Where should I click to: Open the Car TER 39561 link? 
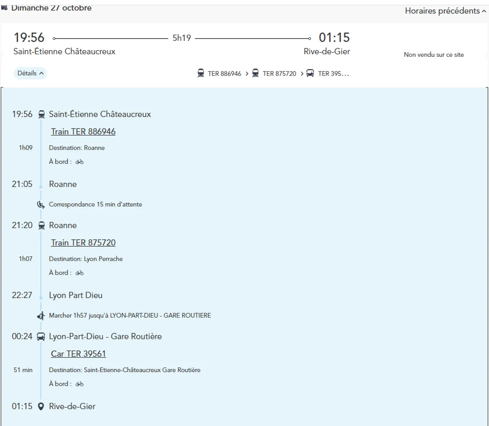click(x=78, y=354)
